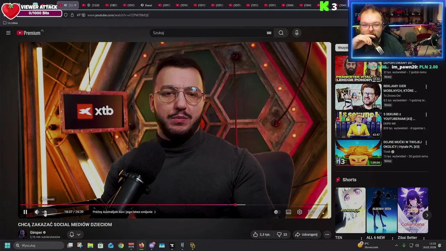
Task: Open '5 SEKUND z YOUTUBERAMI [#2]' video title
Action: [x=399, y=116]
